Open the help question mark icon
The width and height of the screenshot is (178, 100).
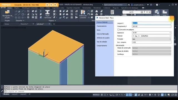point(157,5)
